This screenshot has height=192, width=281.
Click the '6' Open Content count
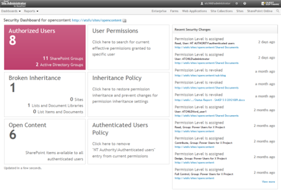tap(13, 134)
